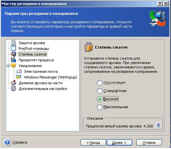Click the Windows Messenger warning icon
The width and height of the screenshot is (171, 149).
pos(19,77)
